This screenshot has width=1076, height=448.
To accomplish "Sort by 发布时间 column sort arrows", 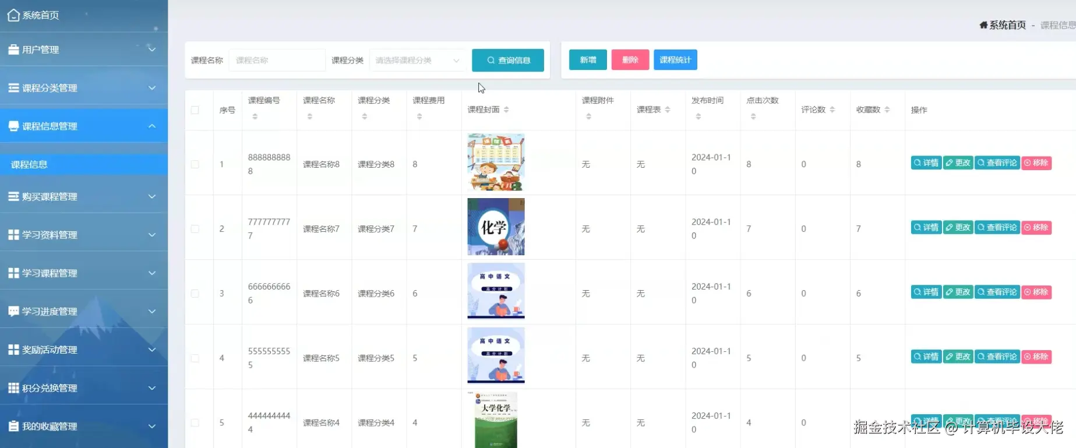I will 698,117.
